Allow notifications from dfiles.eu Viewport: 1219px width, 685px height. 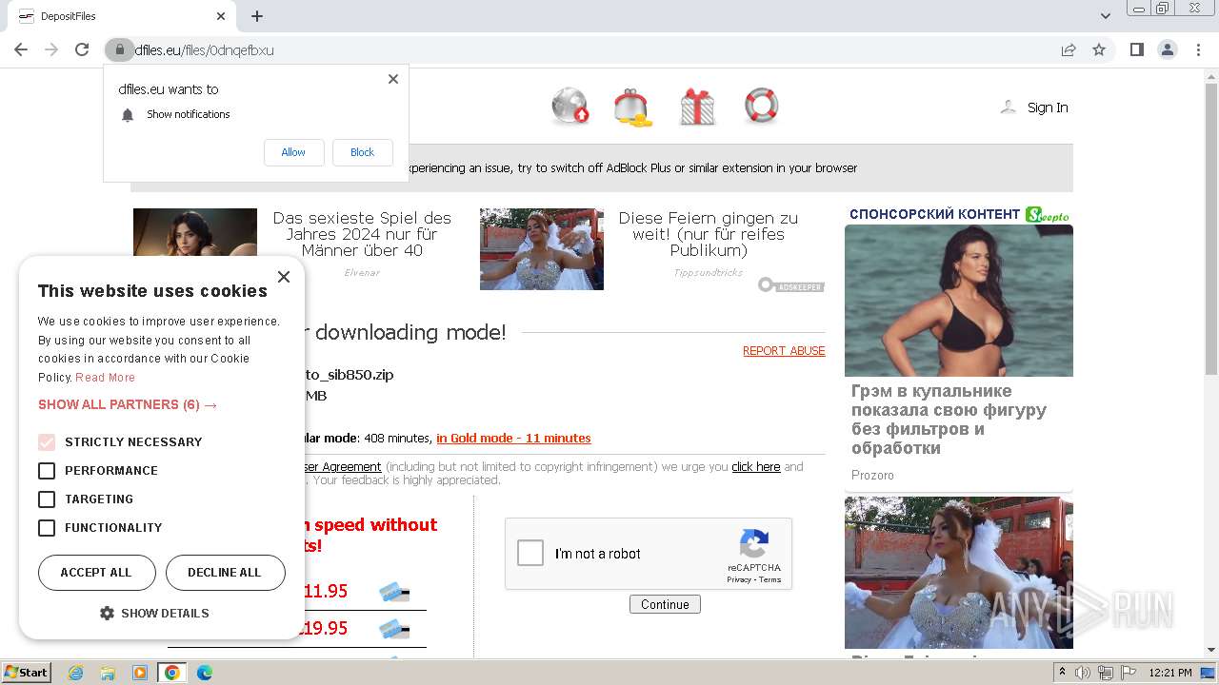293,152
